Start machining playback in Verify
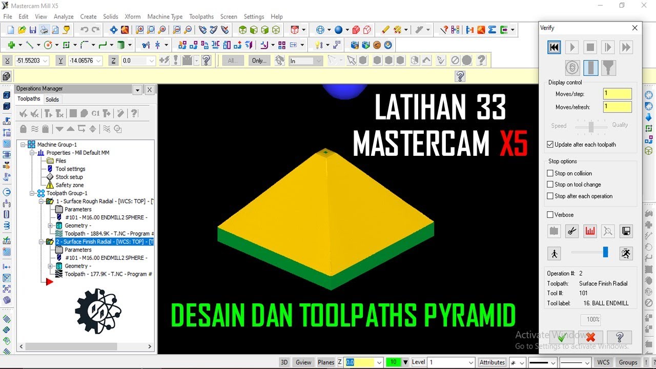 [x=572, y=47]
